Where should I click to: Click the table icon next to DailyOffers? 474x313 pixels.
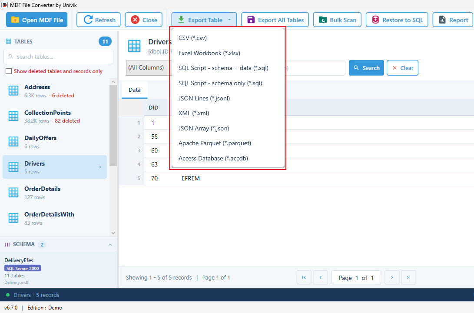(13, 142)
